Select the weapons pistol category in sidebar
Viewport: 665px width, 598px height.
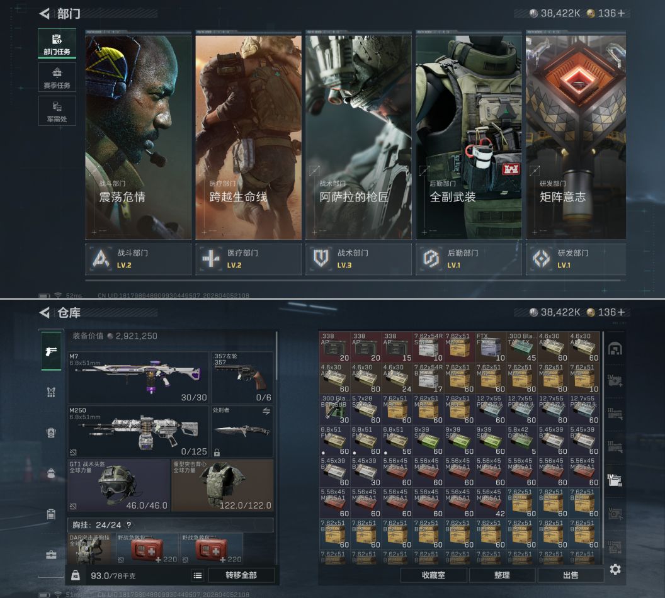(51, 351)
